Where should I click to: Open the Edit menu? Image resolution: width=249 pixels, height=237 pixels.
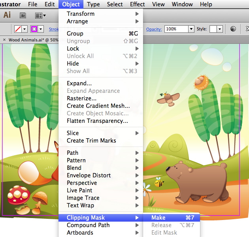coord(49,4)
